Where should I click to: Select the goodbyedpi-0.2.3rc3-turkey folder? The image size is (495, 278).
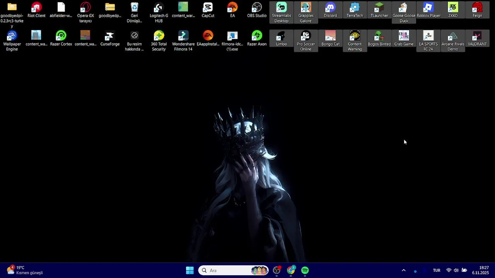pos(12,15)
